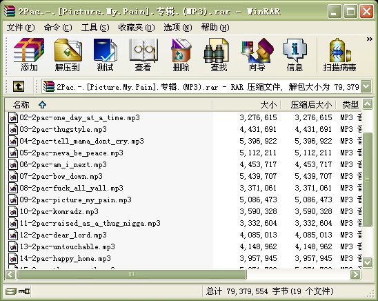This screenshot has width=378, height=301.
Task: Open the 文件(F) menu
Action: (x=21, y=28)
